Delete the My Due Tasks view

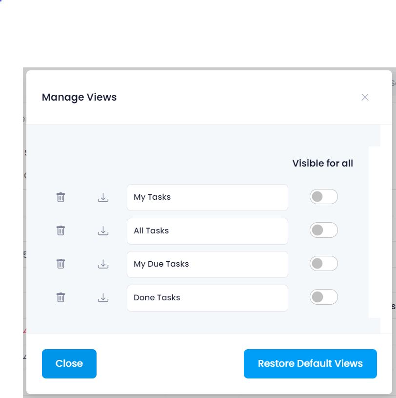pyautogui.click(x=60, y=264)
